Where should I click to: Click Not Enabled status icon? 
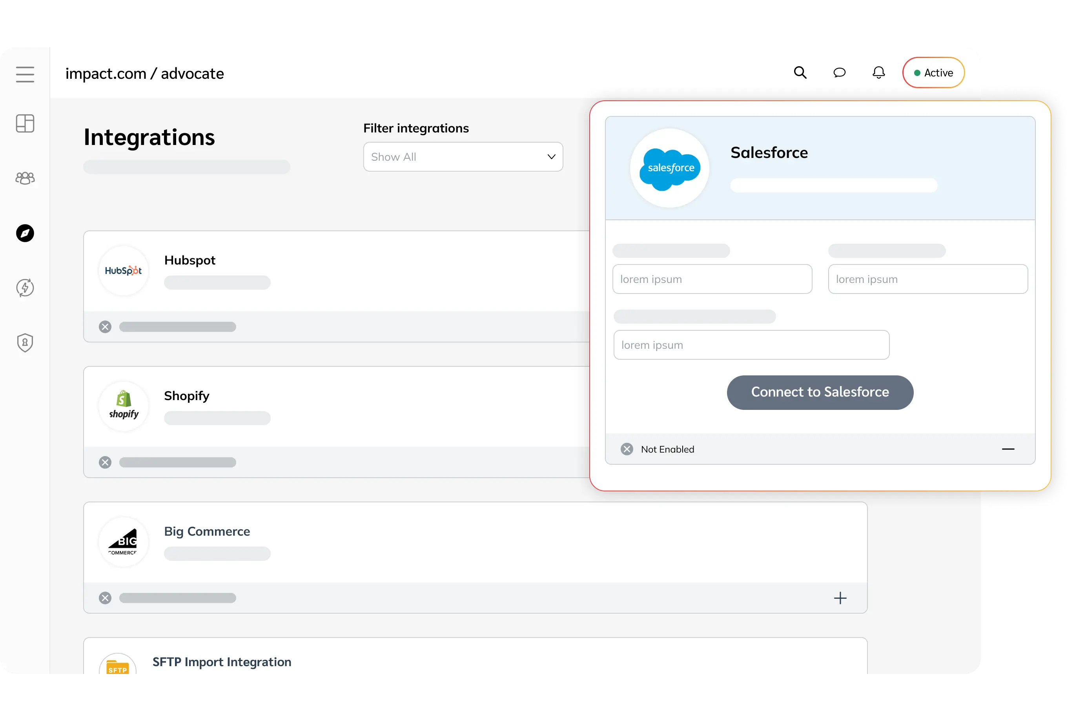627,449
